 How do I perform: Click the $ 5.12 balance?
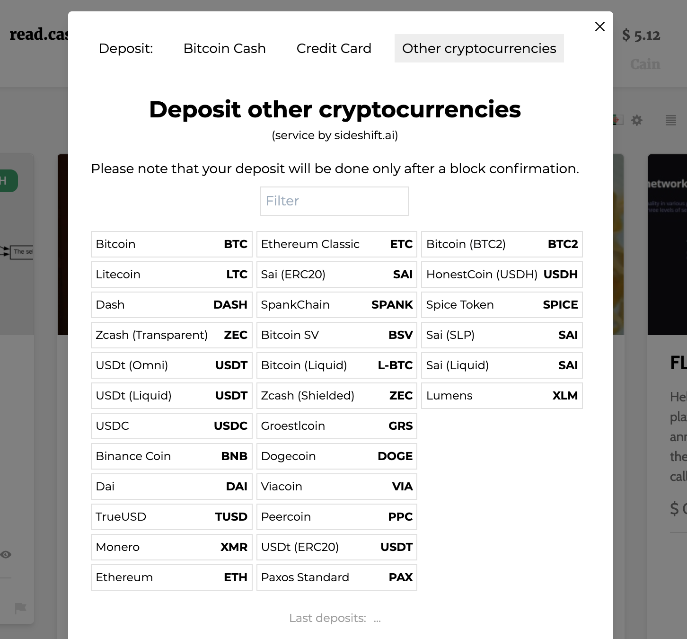click(x=641, y=35)
